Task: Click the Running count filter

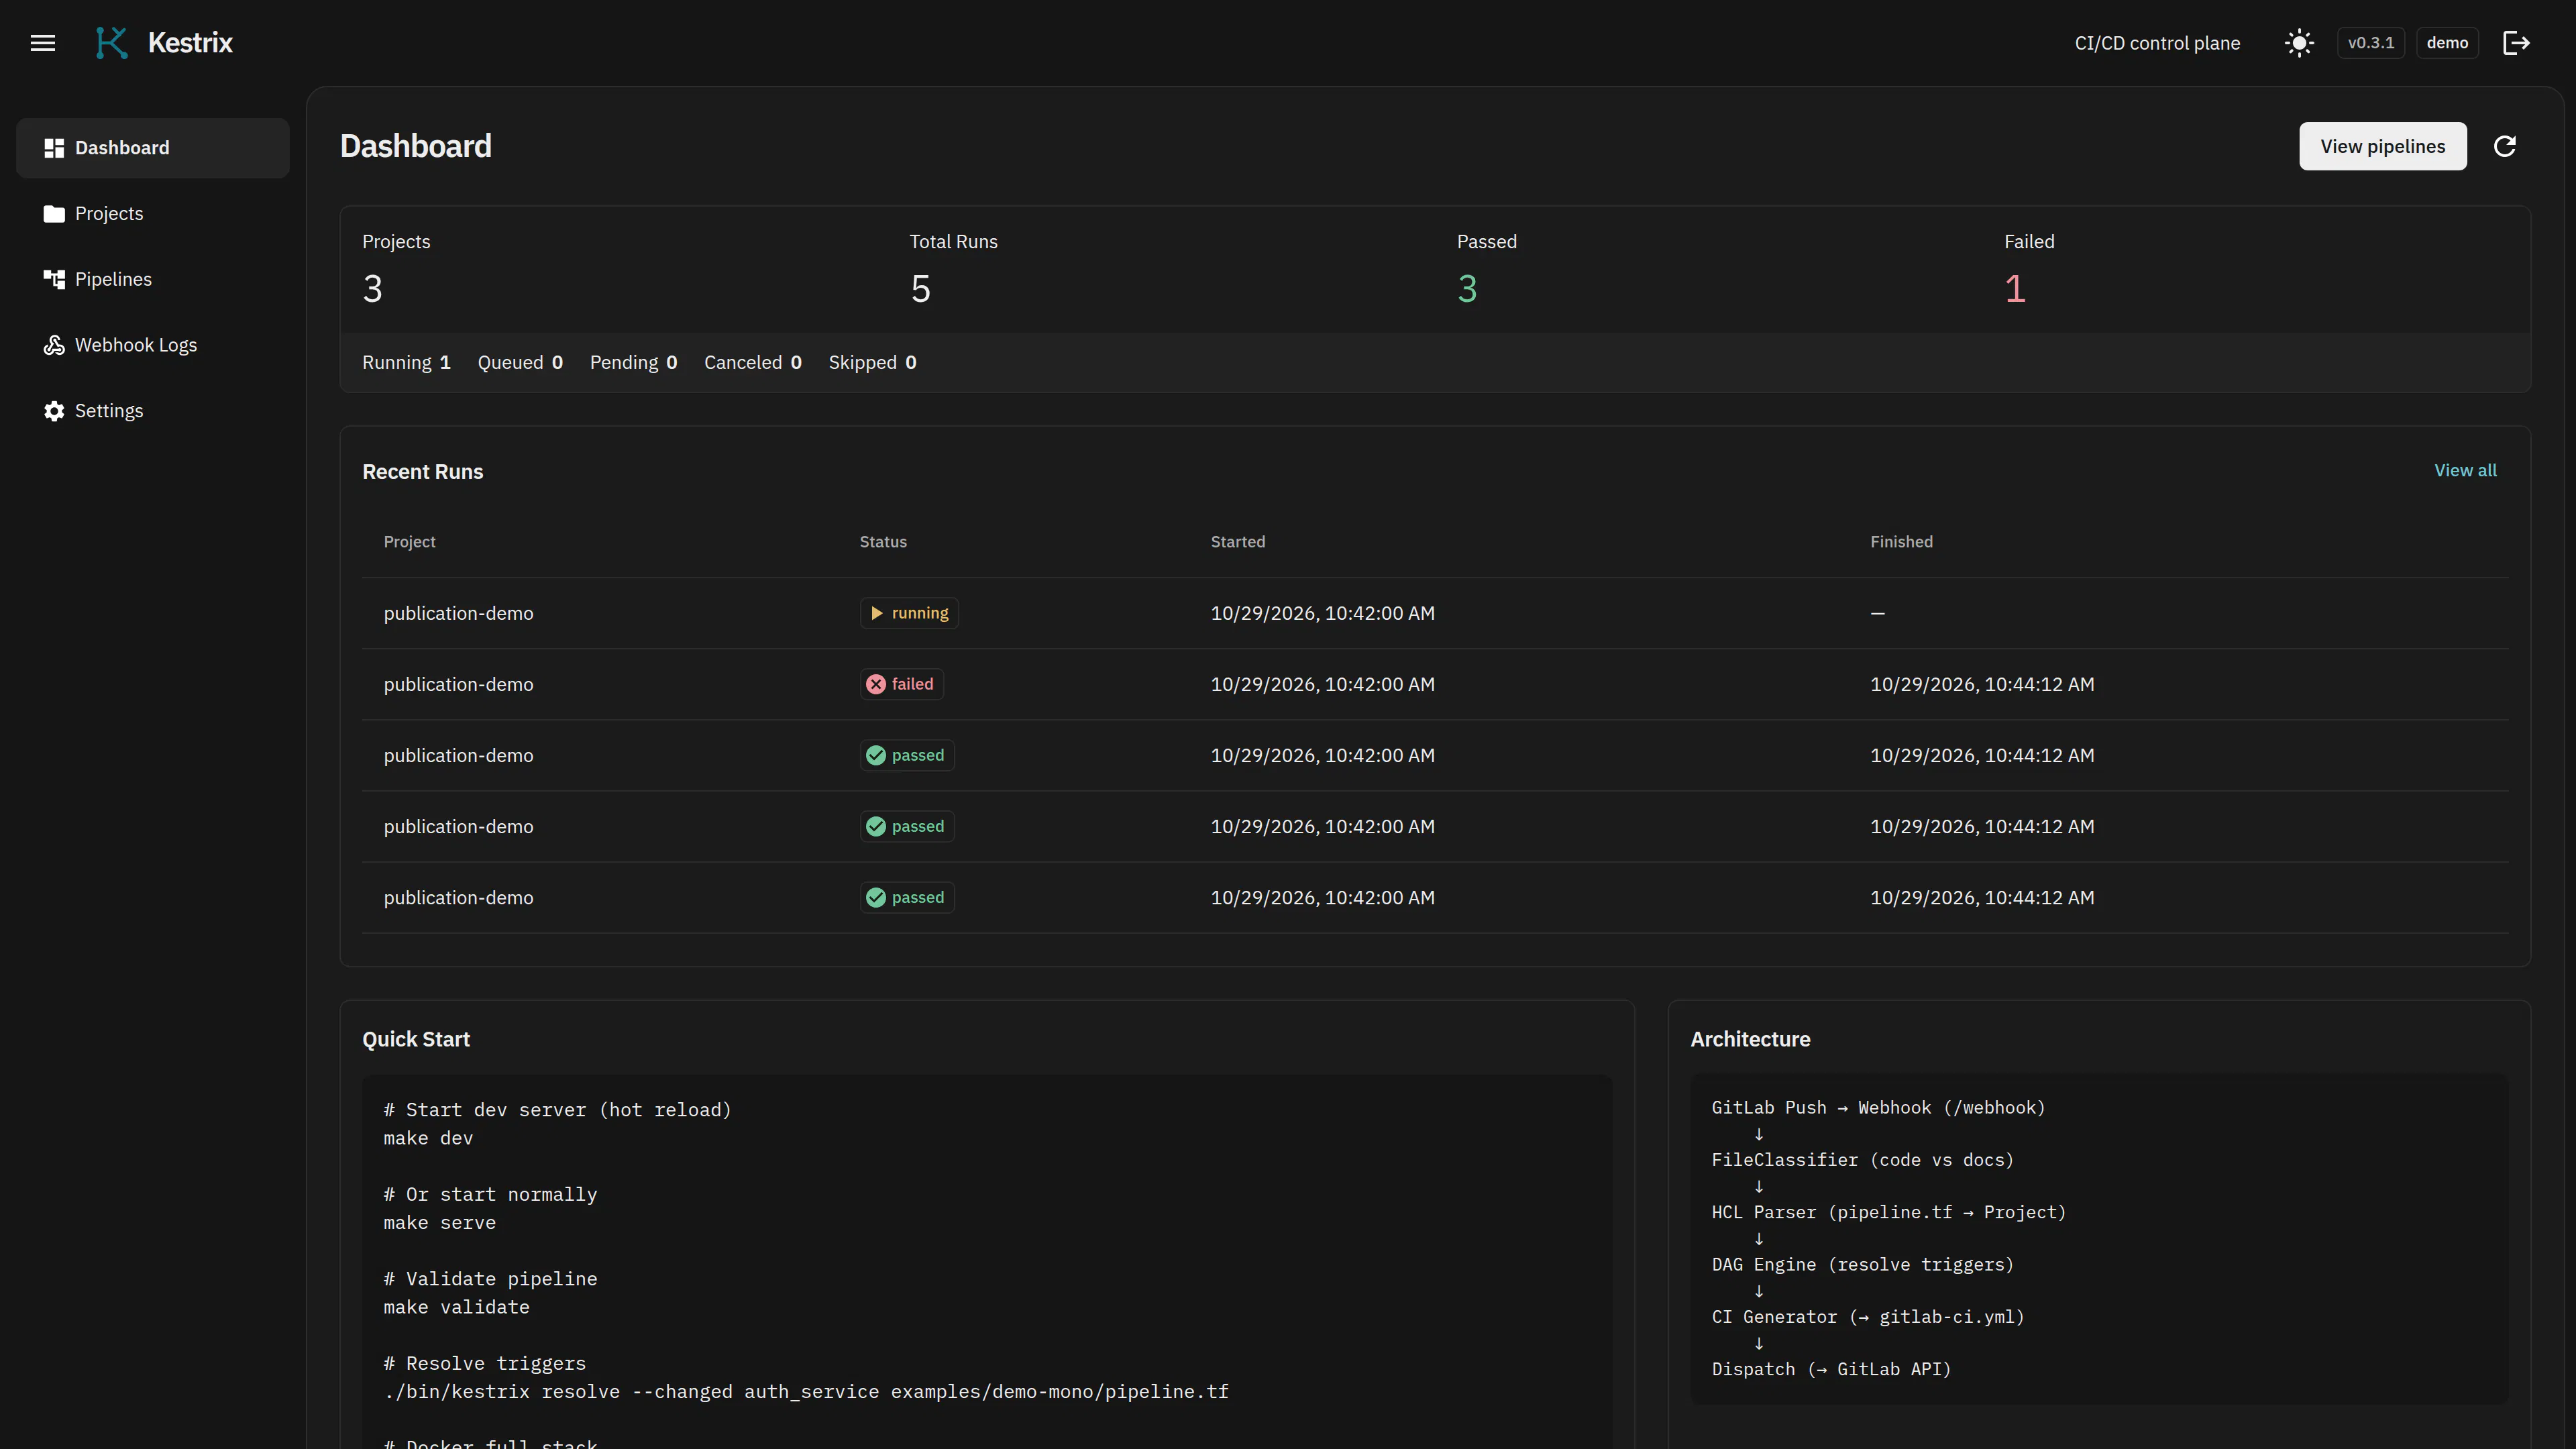Action: (x=406, y=363)
